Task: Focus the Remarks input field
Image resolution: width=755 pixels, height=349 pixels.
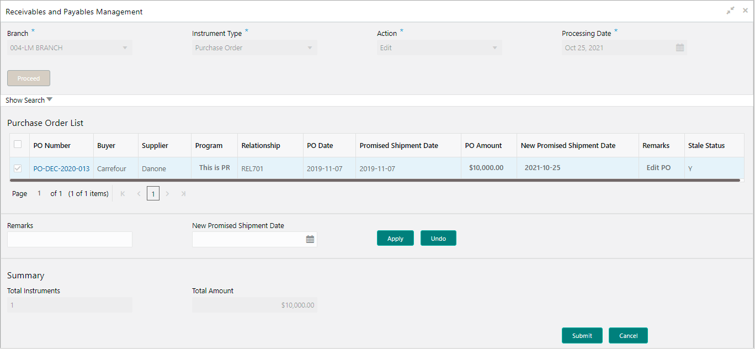Action: click(70, 239)
